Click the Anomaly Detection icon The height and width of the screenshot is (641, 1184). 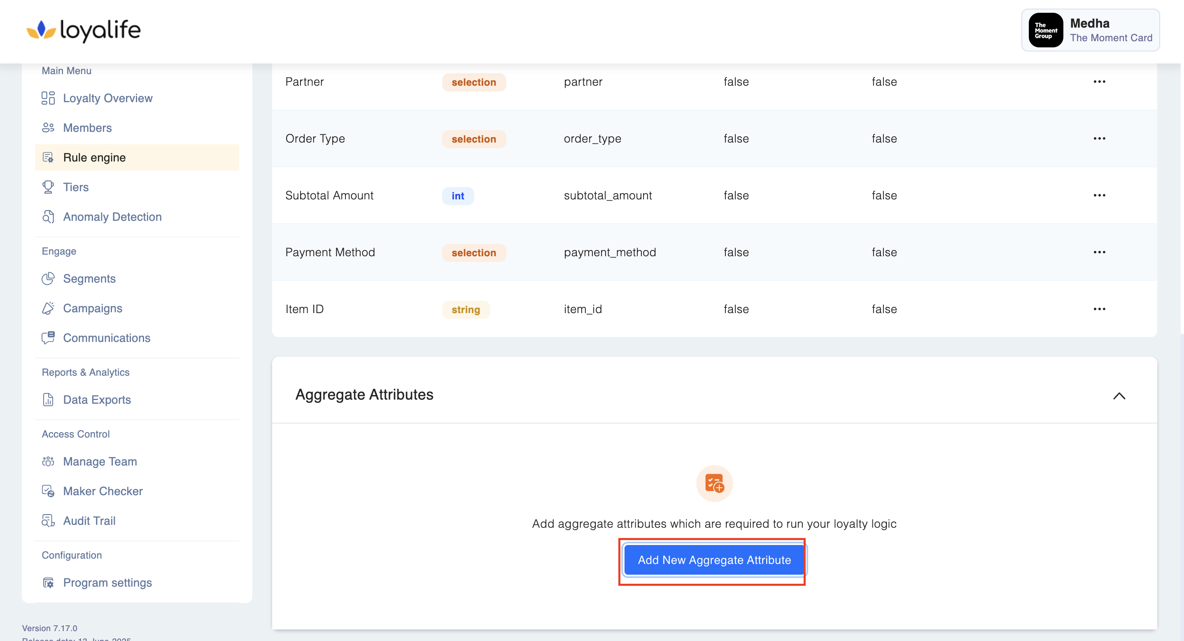click(x=48, y=217)
